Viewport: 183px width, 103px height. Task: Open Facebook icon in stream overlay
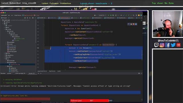[x=168, y=45]
